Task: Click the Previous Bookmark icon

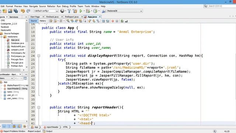Action: 90,21
